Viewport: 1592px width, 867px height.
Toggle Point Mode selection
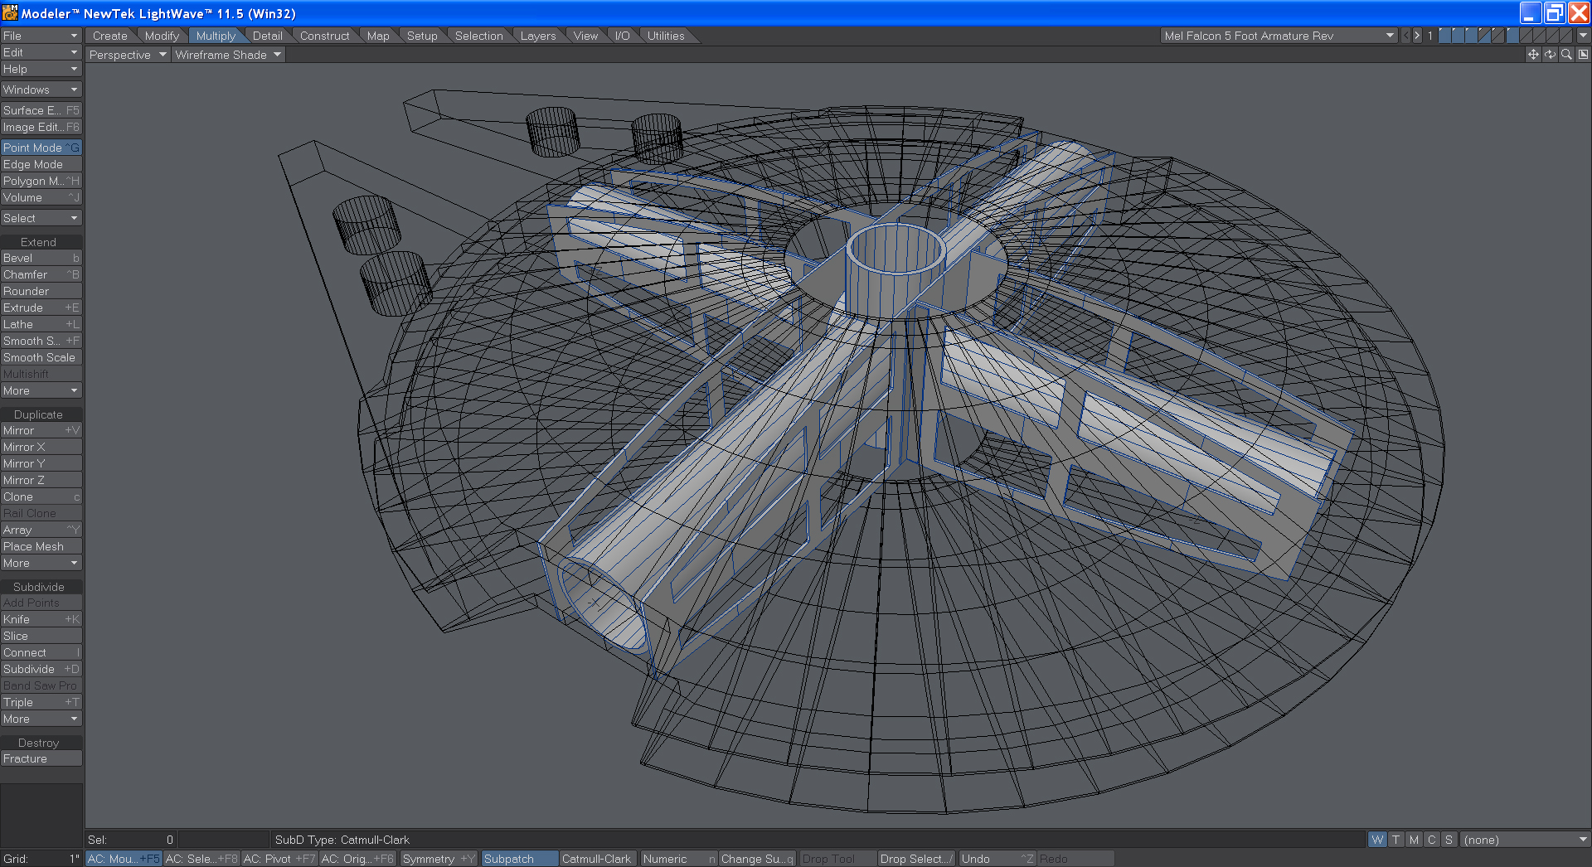click(41, 148)
